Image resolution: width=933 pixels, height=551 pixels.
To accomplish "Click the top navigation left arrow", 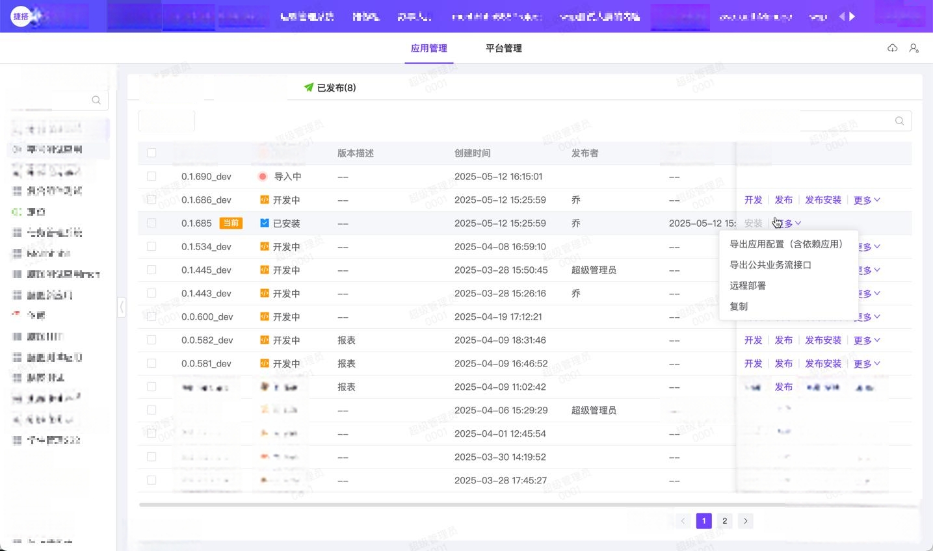I will [842, 16].
